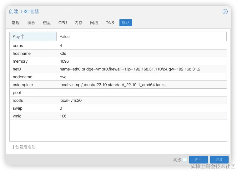
Task: Select the CPU tab
Action: click(63, 23)
